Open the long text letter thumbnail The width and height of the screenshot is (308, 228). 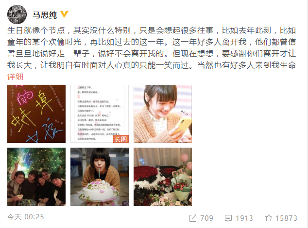[100, 114]
